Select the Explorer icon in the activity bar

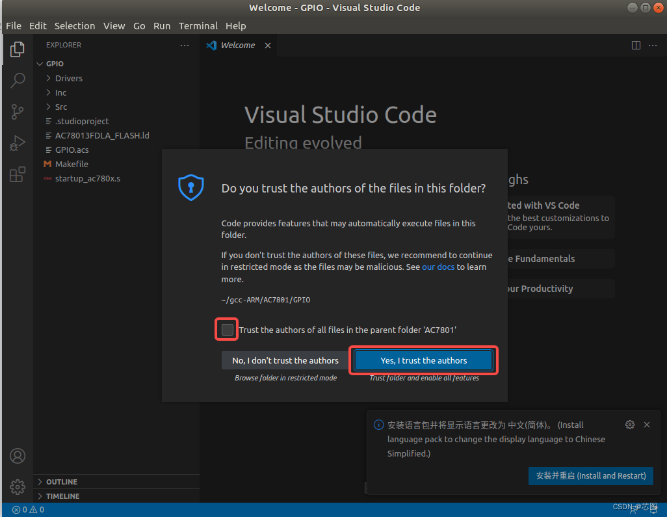coord(17,49)
